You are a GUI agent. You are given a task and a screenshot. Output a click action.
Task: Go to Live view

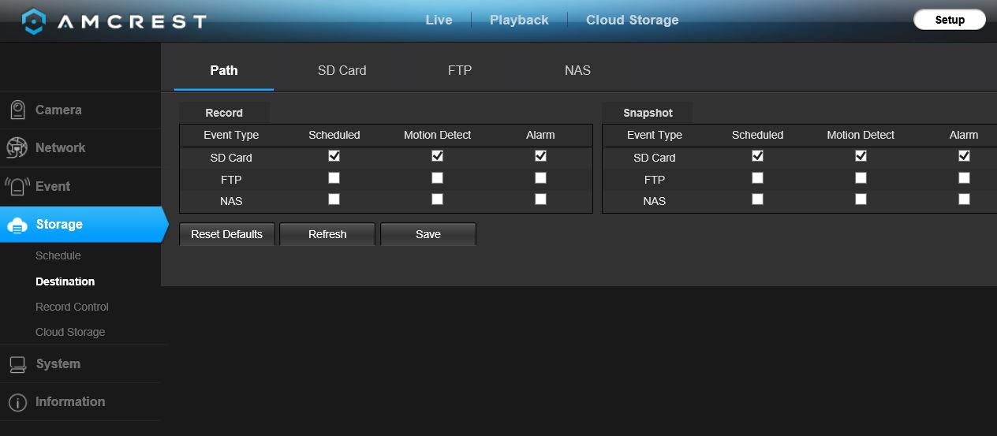click(x=439, y=20)
